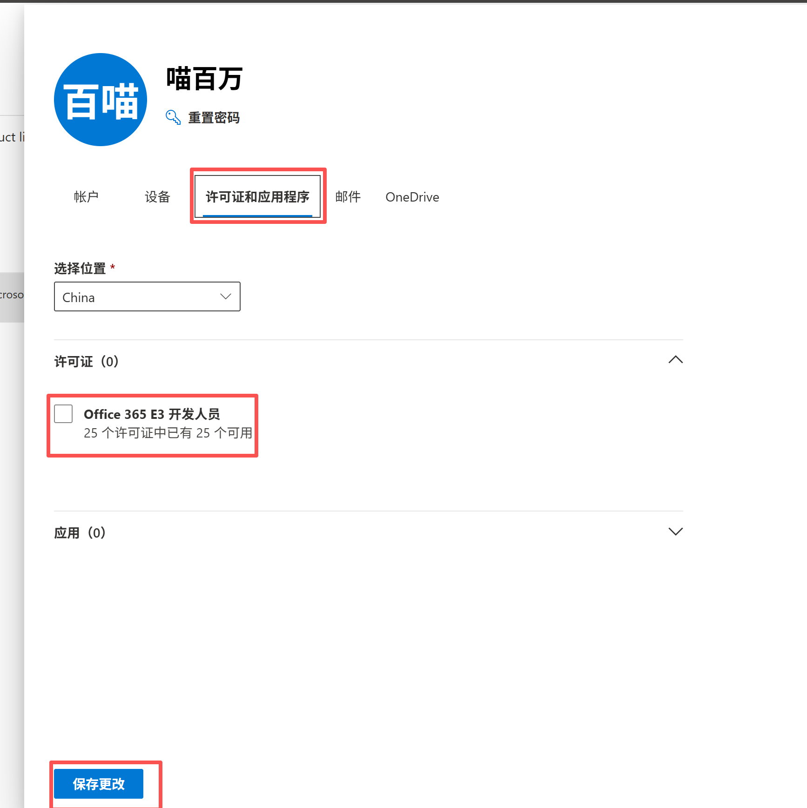Select the 帐户 tab
Screen dimensions: 807x808
[x=86, y=197]
